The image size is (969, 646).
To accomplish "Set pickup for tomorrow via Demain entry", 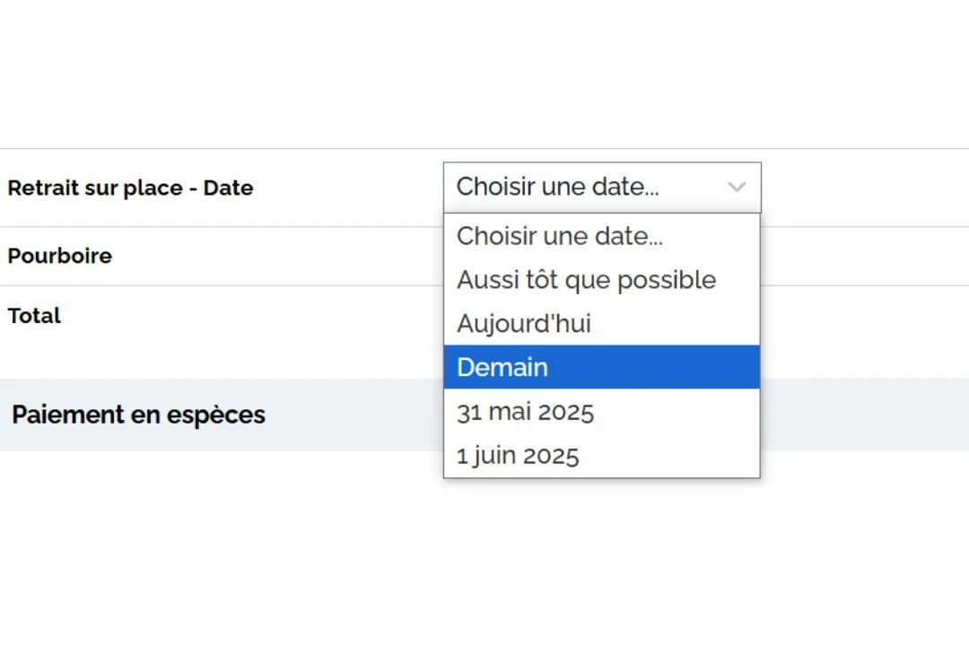I will pos(602,367).
